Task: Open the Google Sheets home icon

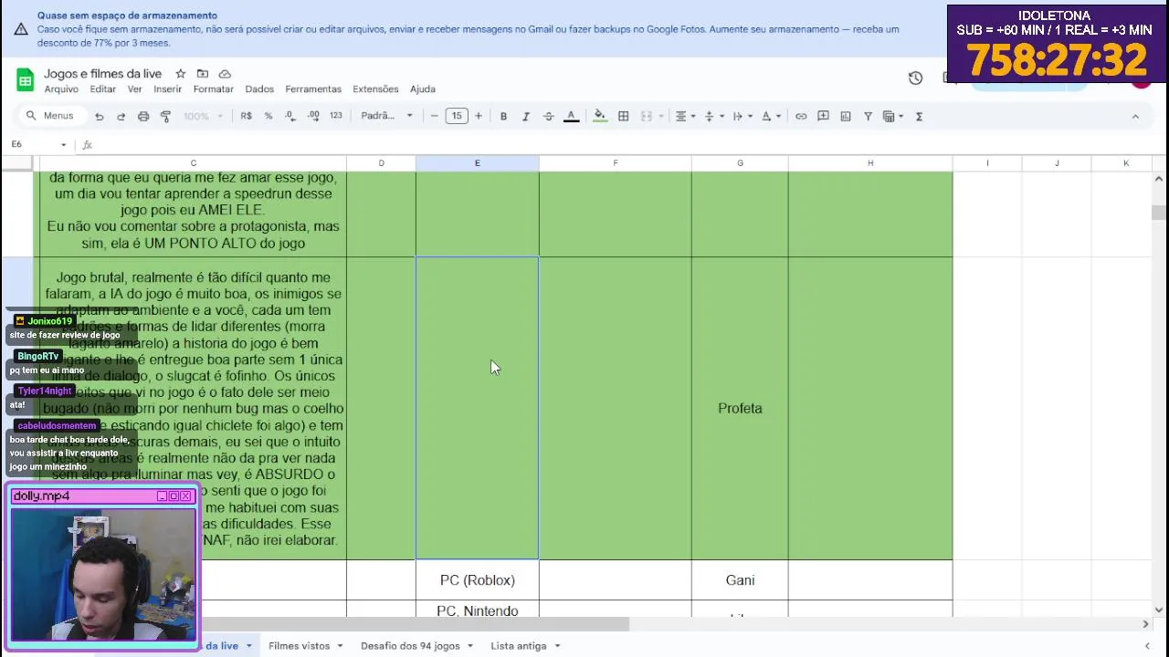Action: [x=25, y=79]
